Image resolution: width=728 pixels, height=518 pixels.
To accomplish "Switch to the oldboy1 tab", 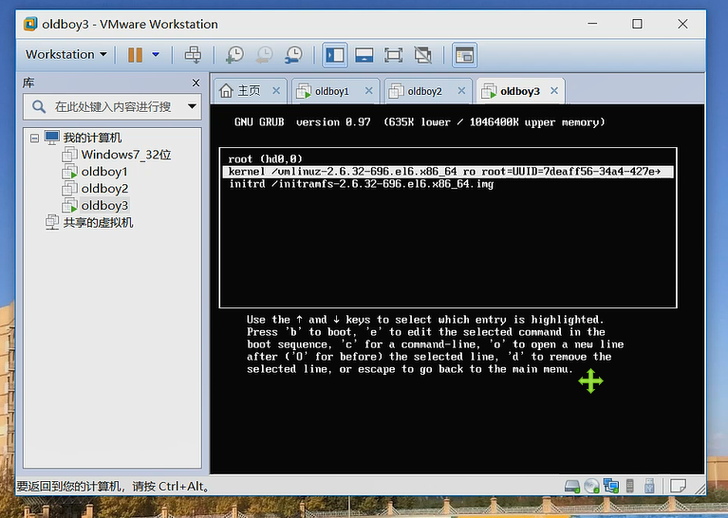I will tap(331, 91).
